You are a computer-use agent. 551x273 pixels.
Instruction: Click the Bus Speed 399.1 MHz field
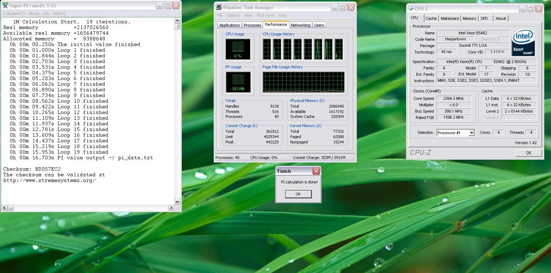coord(455,111)
